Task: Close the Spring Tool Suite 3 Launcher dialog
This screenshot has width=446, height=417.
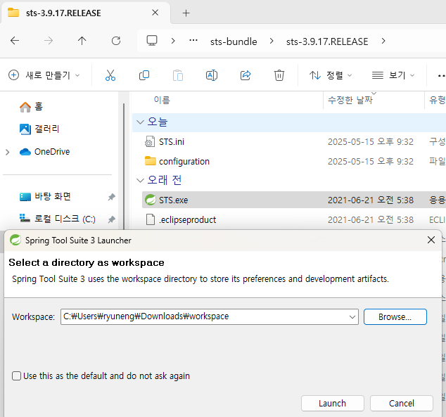Action: [x=431, y=240]
